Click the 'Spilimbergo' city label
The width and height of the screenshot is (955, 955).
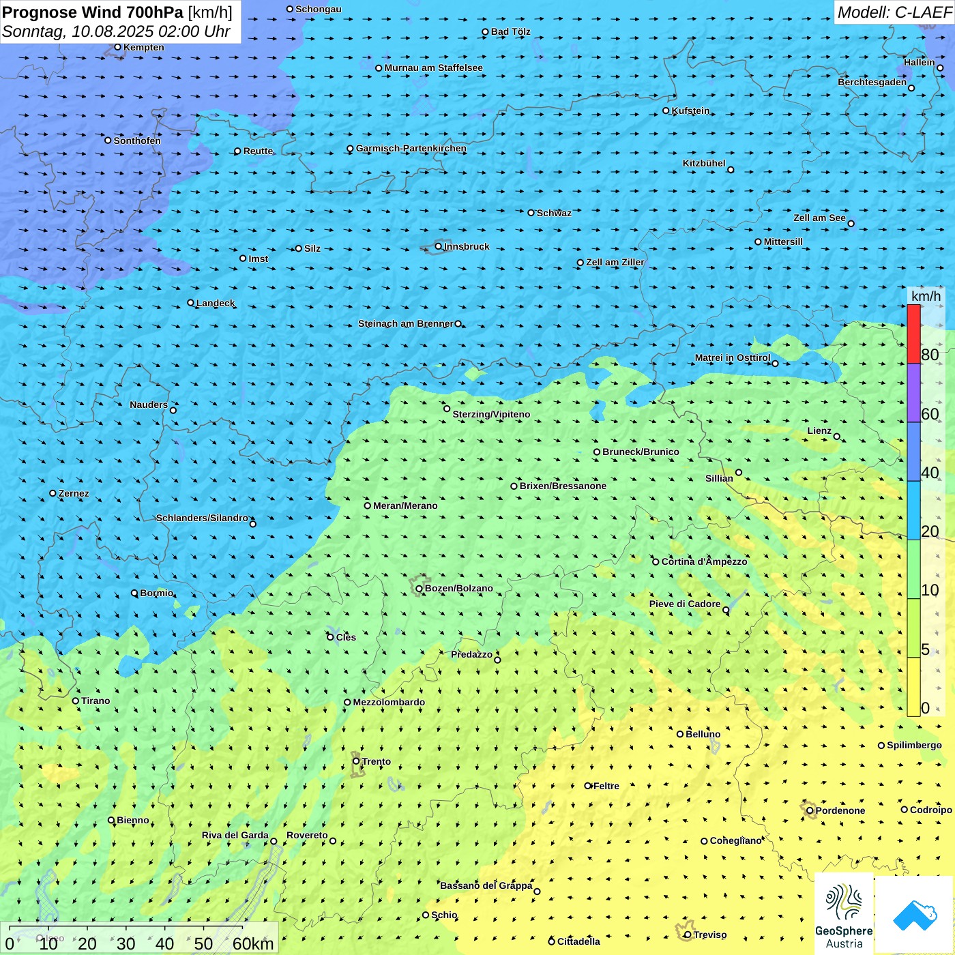914,745
